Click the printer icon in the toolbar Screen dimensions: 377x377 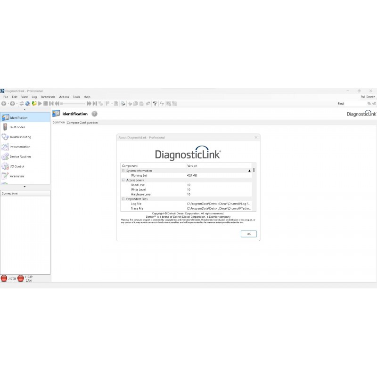click(123, 104)
